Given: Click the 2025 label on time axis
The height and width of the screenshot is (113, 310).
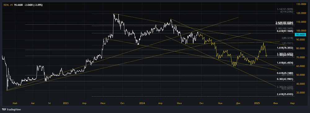Looking at the screenshot, I should 257,103.
